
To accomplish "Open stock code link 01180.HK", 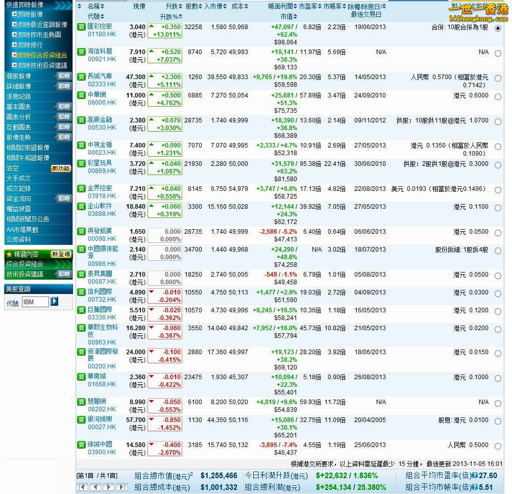I will click(102, 34).
